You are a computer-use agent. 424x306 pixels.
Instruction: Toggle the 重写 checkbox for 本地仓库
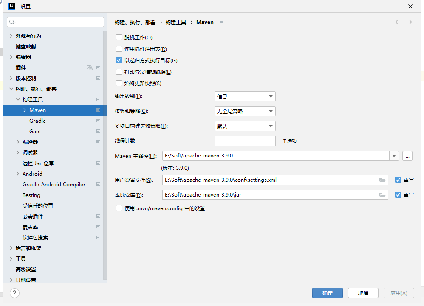click(398, 195)
